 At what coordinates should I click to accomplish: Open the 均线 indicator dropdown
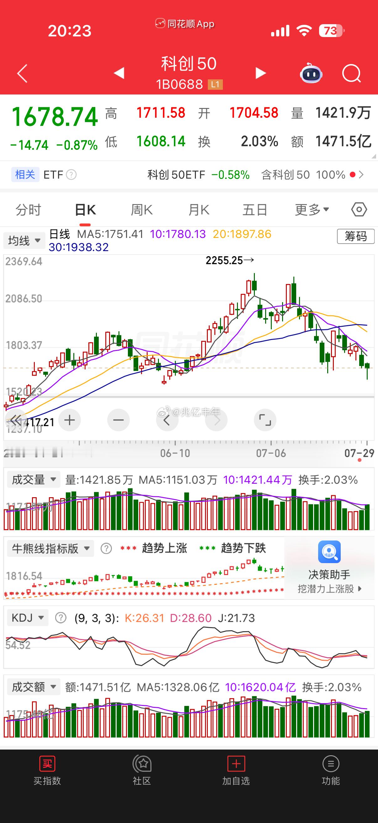click(24, 240)
